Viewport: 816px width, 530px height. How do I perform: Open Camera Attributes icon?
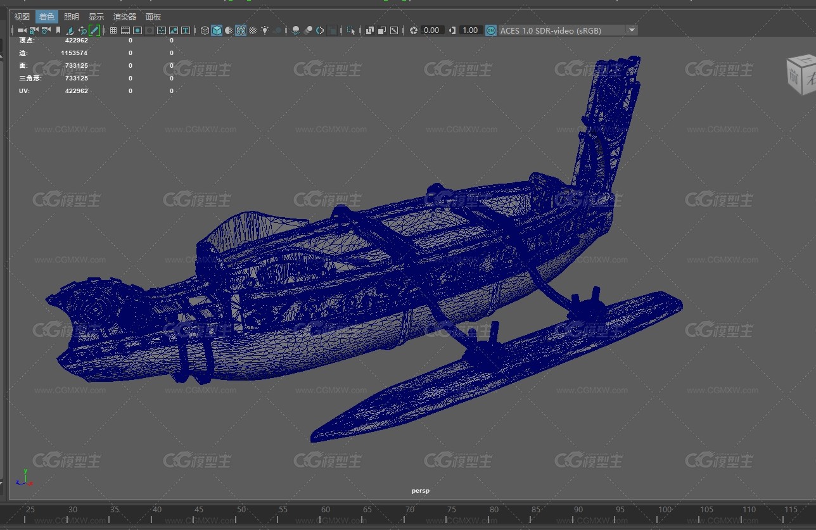tap(46, 30)
